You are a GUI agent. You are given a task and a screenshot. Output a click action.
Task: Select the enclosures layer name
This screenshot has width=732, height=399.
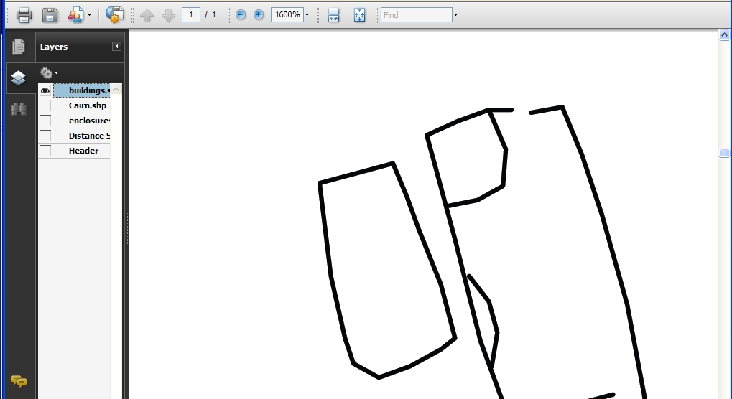89,121
